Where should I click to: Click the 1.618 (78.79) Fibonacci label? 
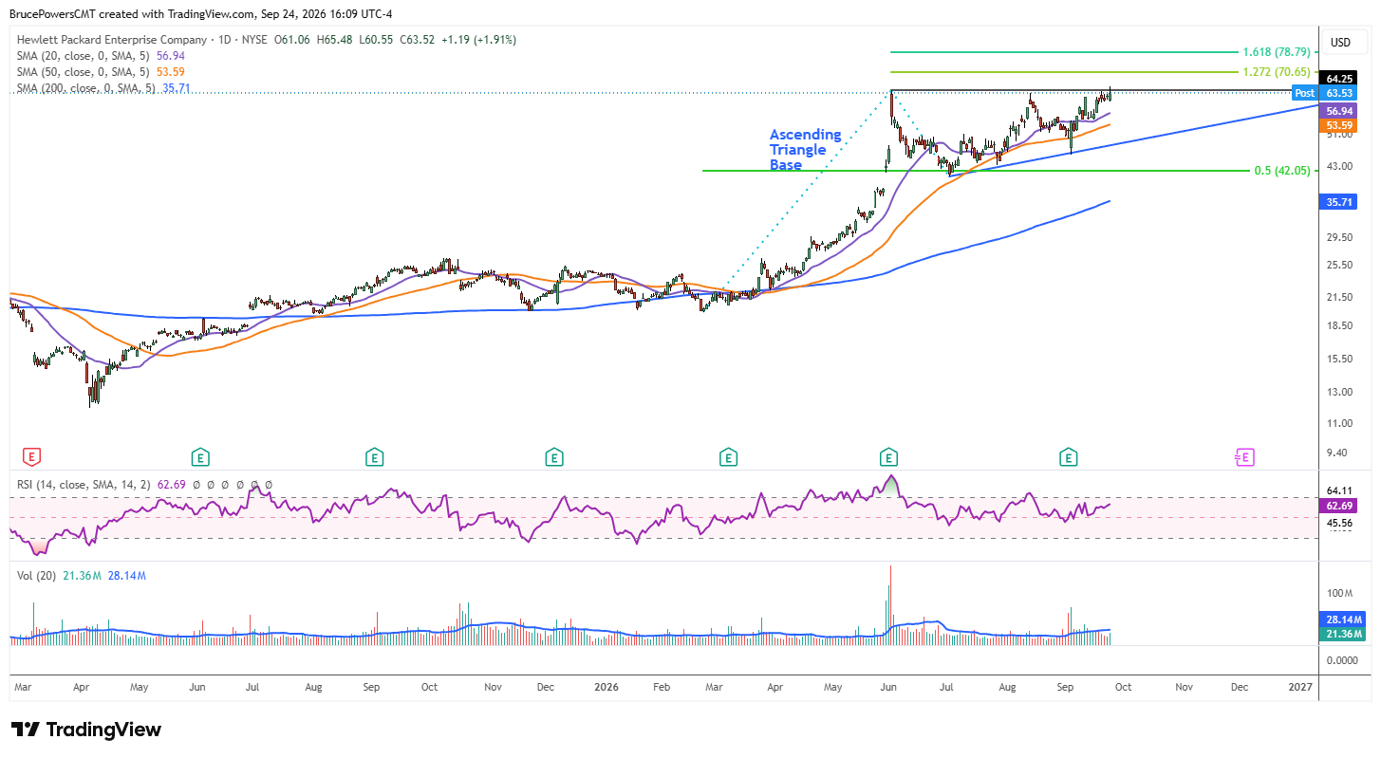tap(1277, 52)
